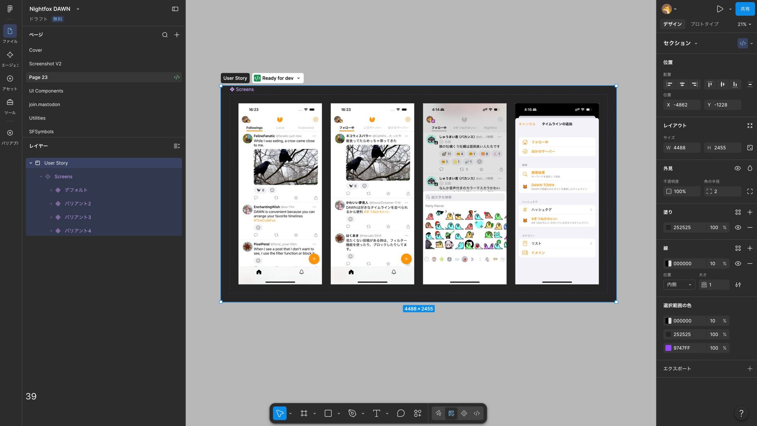Toggle layer visibility in Appearance section
The image size is (757, 426).
pyautogui.click(x=737, y=168)
